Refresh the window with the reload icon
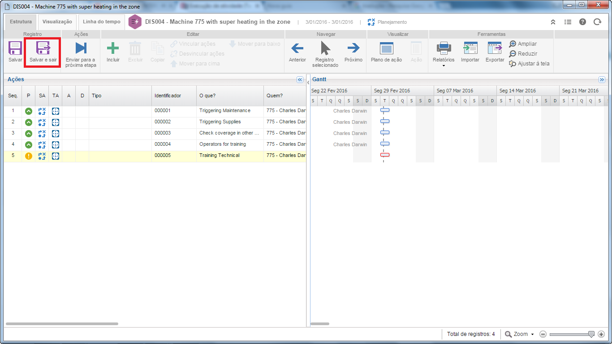The width and height of the screenshot is (612, 344). pos(597,22)
